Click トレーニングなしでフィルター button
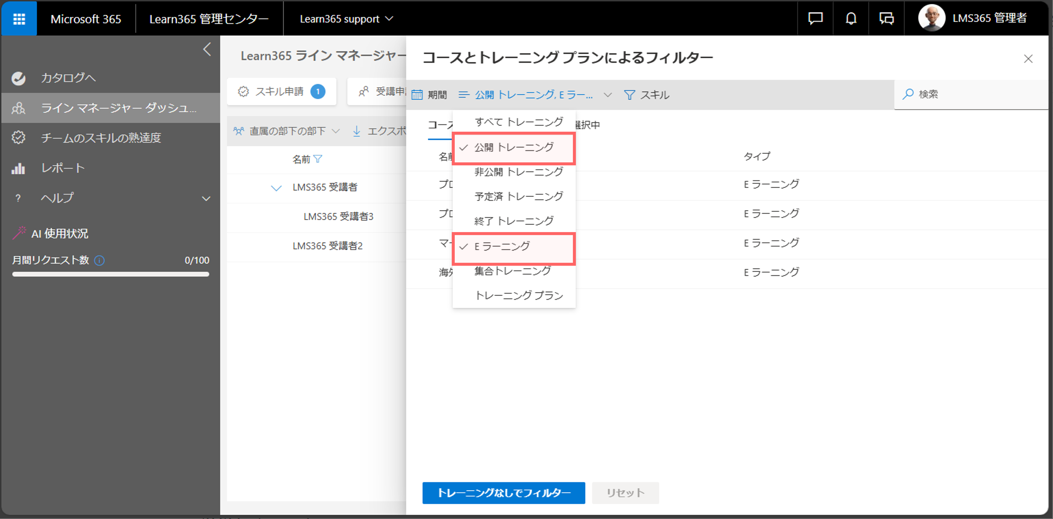The image size is (1053, 519). 504,493
